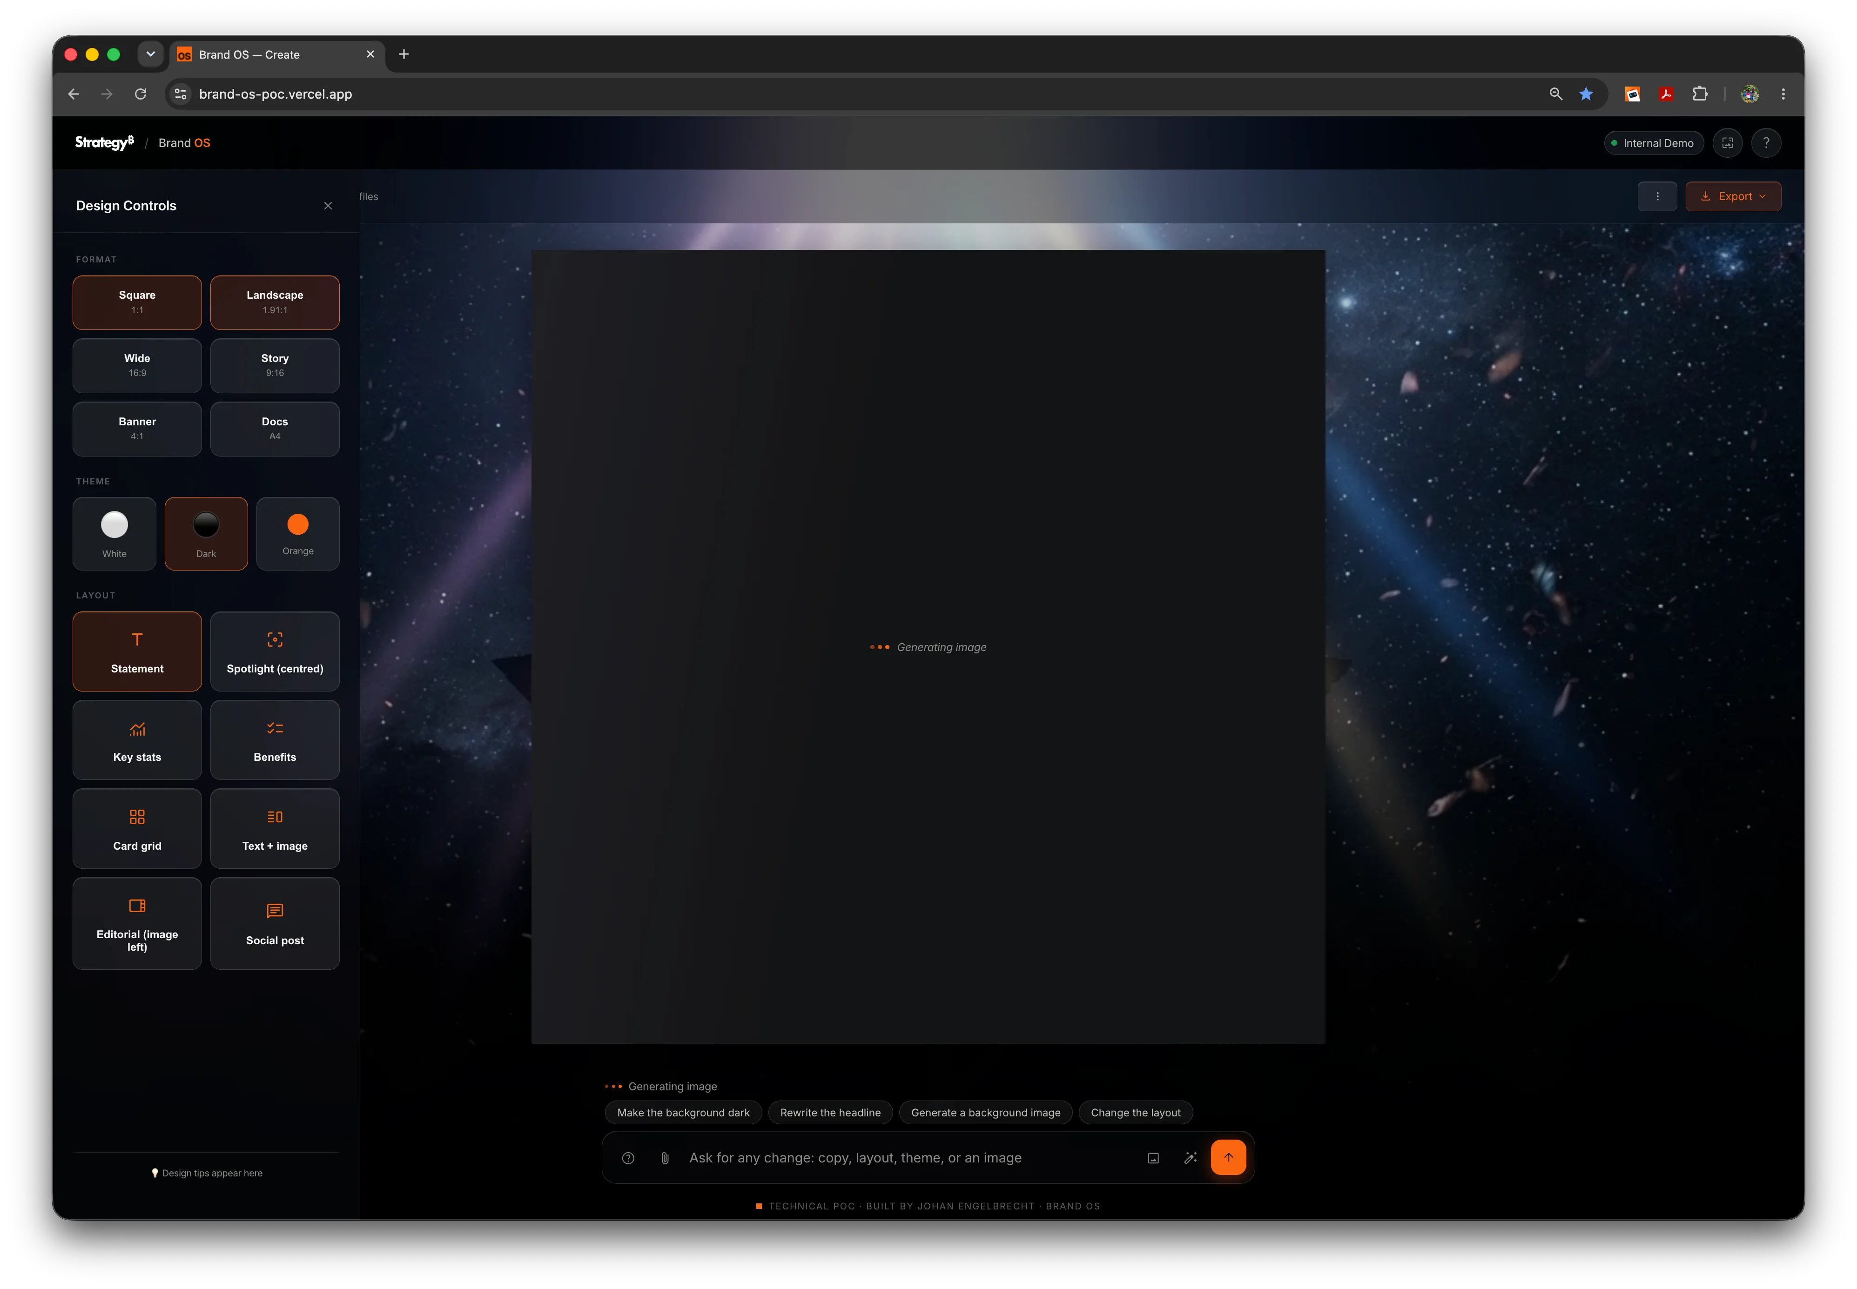
Task: Pick the Spotlight (centred) layout
Action: tap(275, 651)
